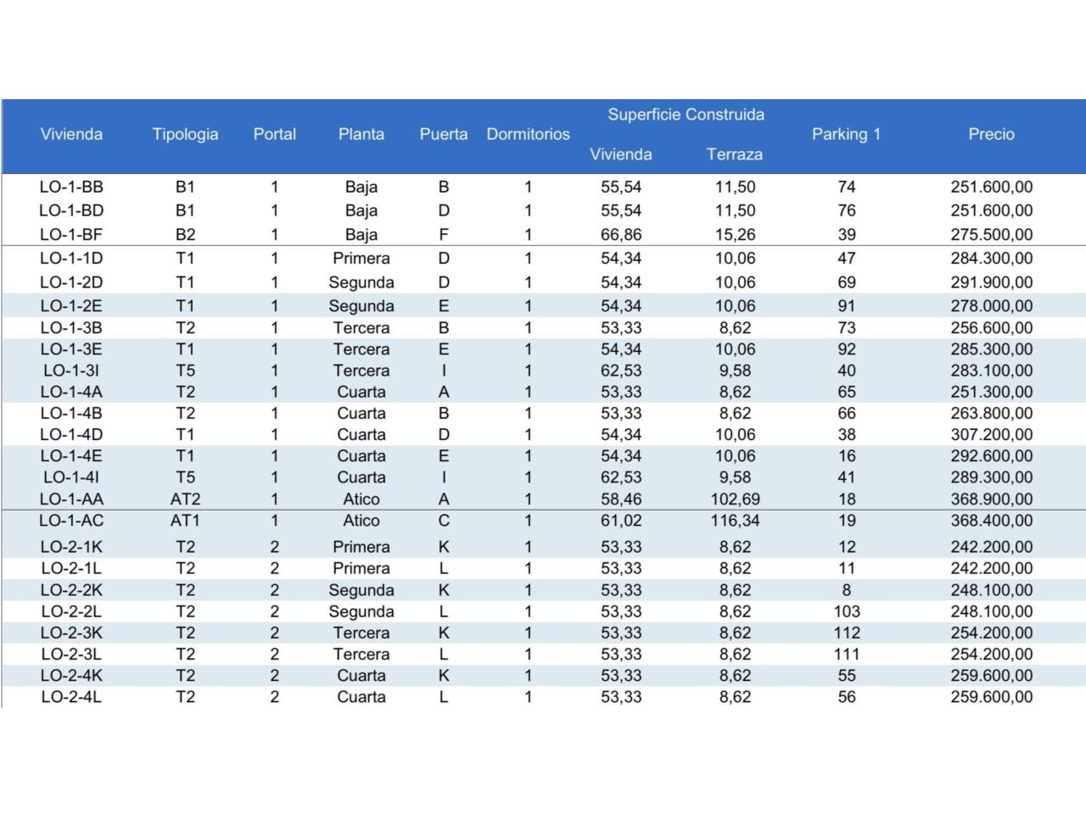1086x814 pixels.
Task: Click the parking number 103 cell
Action: pos(846,611)
